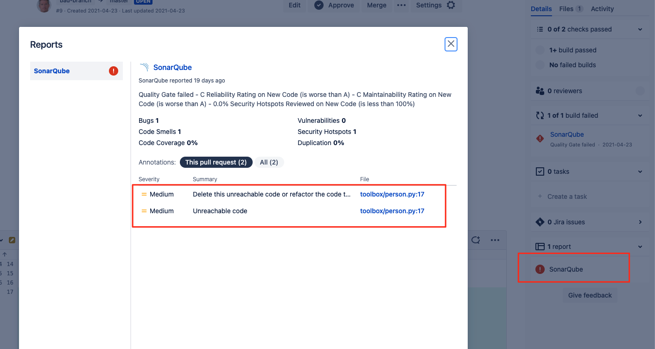Close the Reports dialog
655x349 pixels.
451,44
